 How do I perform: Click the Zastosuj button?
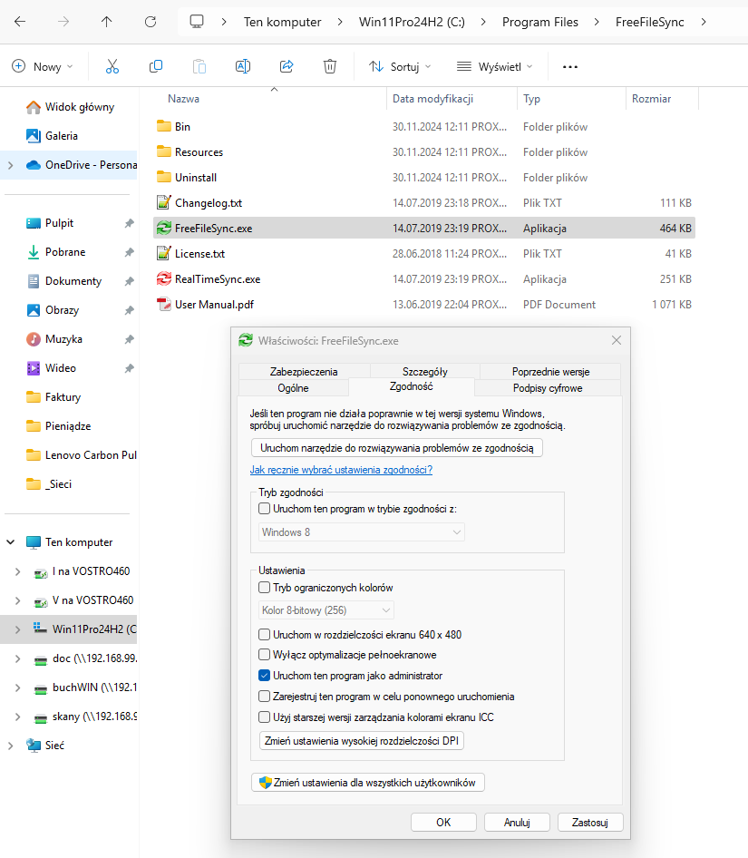point(590,823)
